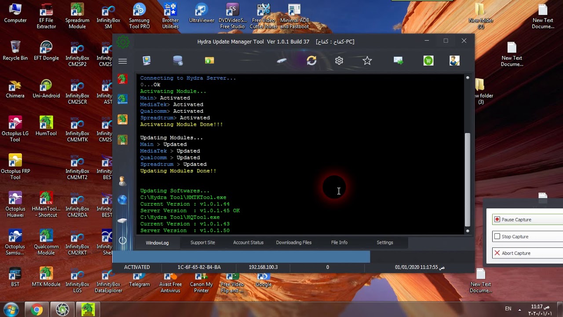Select the Telegram desktop icon

[139, 280]
